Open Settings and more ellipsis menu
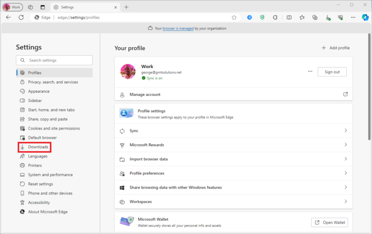The width and height of the screenshot is (372, 234). [x=353, y=17]
